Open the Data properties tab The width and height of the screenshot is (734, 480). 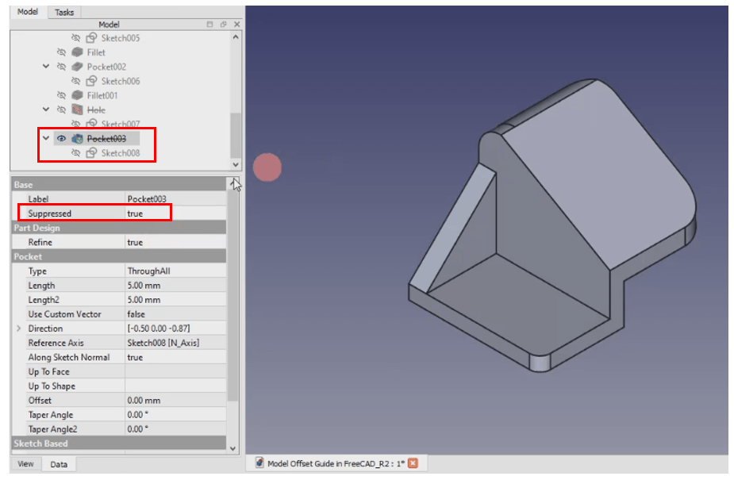[59, 464]
